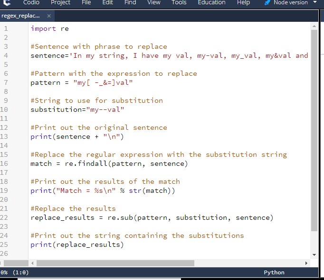Click the print(replace_results) line
Screen dimensions: 324x280
(77, 245)
